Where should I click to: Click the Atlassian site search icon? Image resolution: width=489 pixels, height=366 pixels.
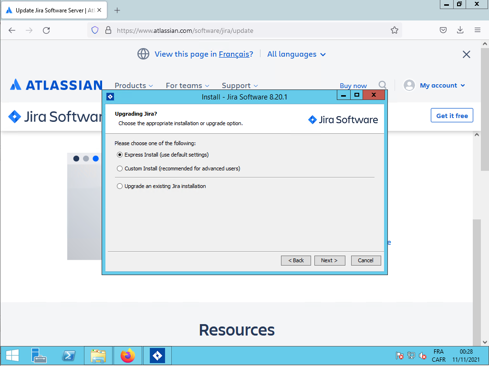(383, 85)
